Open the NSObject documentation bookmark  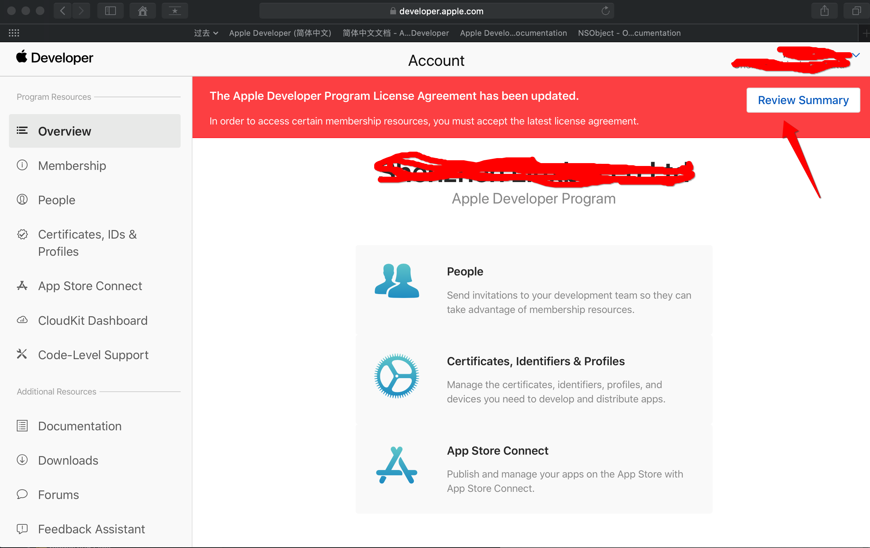pos(629,33)
